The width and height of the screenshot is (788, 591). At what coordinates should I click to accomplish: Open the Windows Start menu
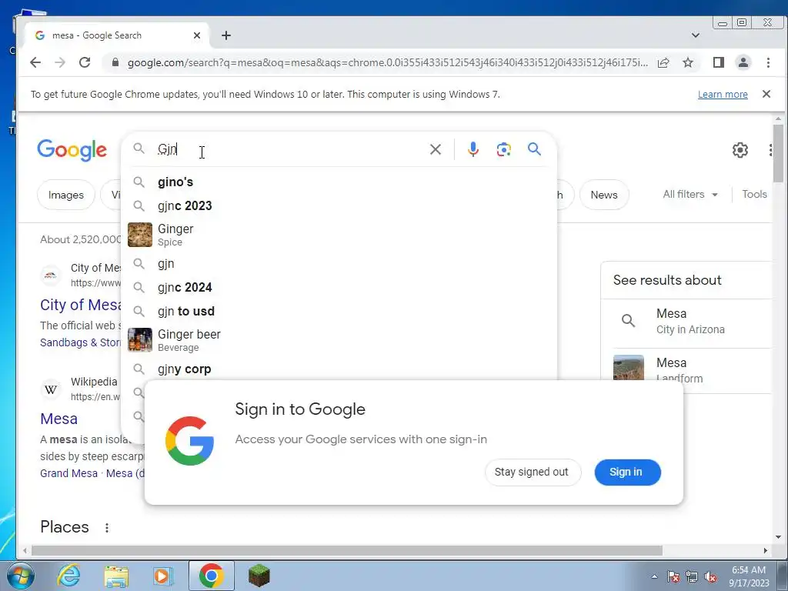point(21,576)
